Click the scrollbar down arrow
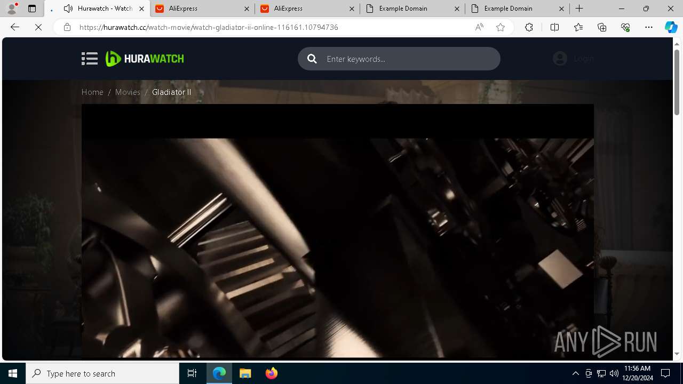Viewport: 683px width, 384px height. click(677, 354)
